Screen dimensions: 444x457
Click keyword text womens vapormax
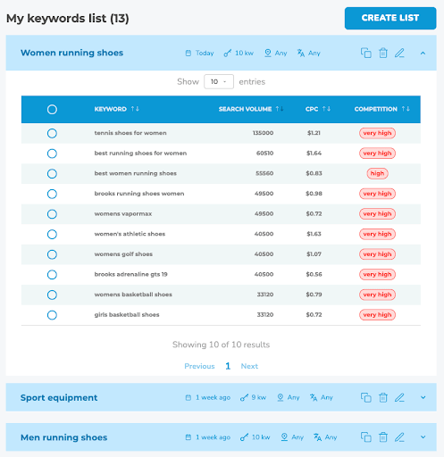tap(123, 214)
